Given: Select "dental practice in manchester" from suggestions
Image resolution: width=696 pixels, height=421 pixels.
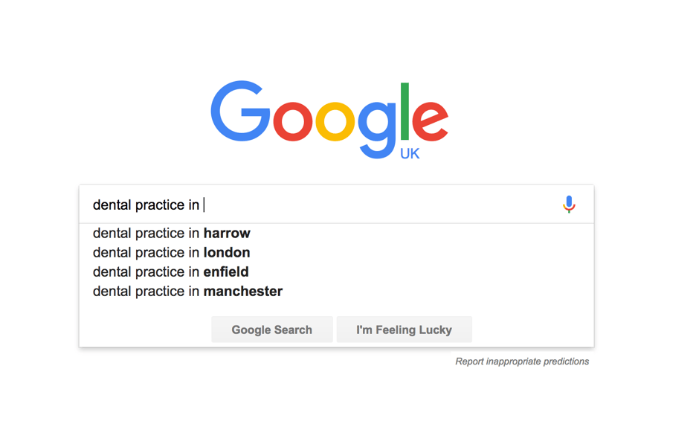Looking at the screenshot, I should [x=187, y=291].
